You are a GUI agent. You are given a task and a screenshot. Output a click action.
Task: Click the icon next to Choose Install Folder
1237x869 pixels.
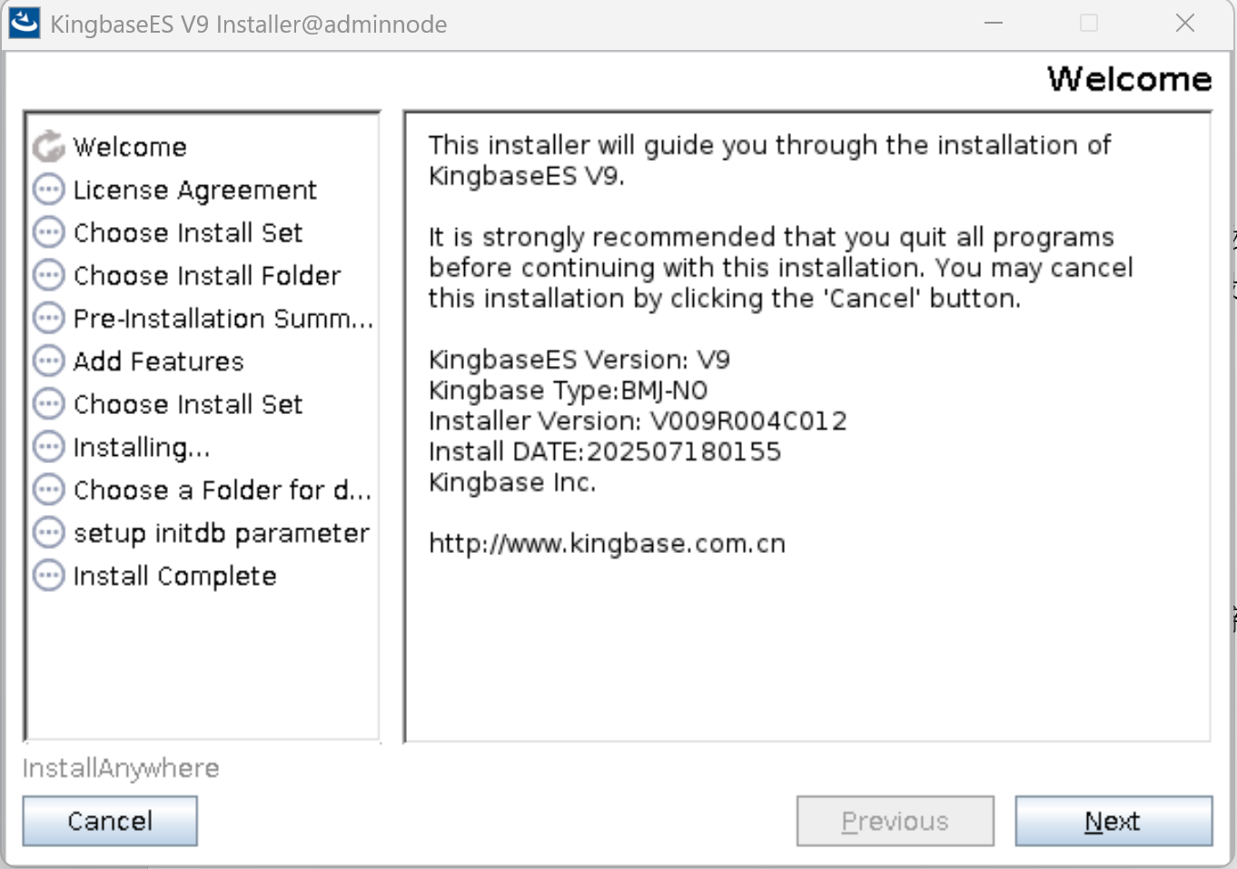pos(48,275)
